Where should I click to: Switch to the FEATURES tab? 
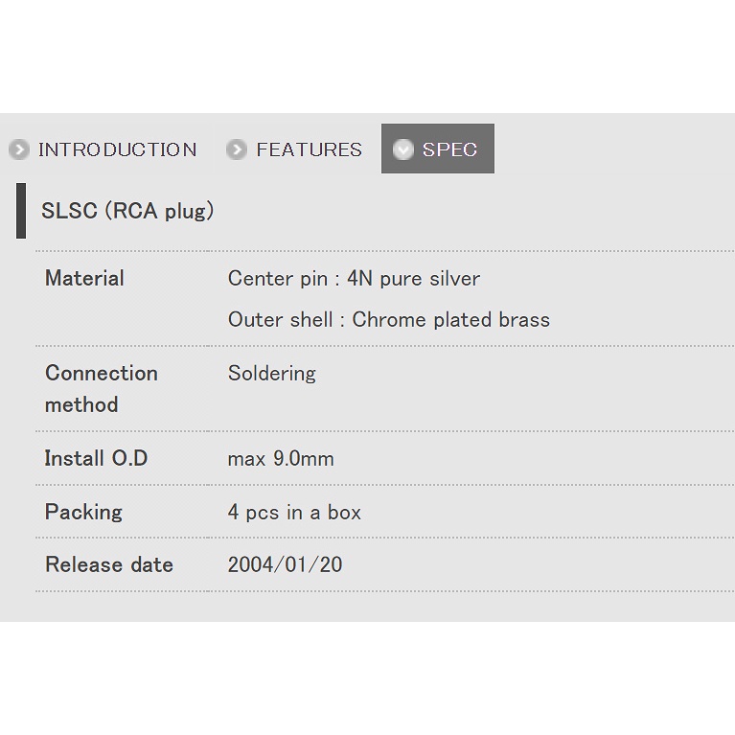click(309, 149)
